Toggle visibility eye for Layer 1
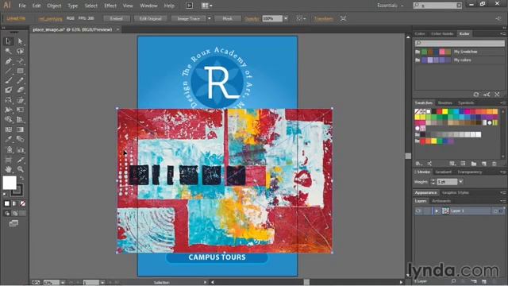The width and height of the screenshot is (508, 286). pos(418,211)
